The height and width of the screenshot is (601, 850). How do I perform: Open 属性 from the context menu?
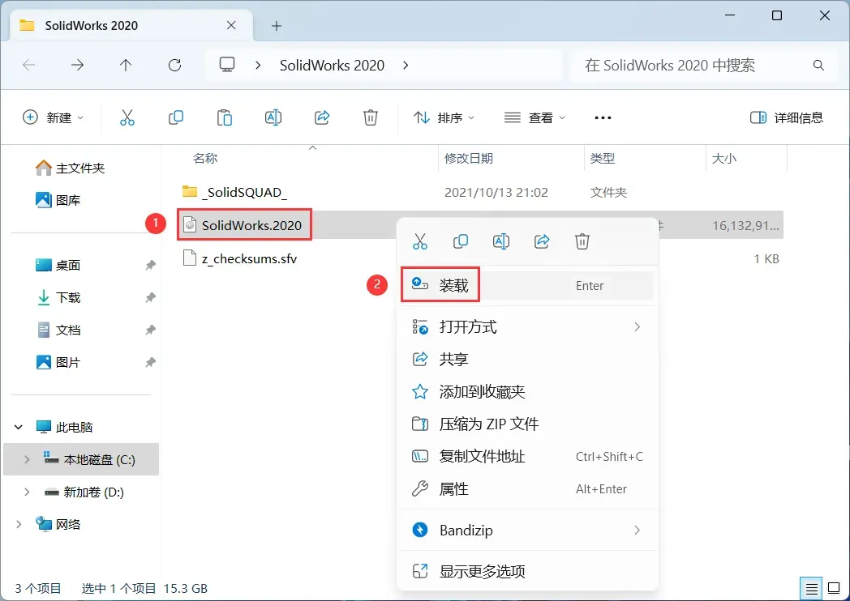tap(527, 489)
